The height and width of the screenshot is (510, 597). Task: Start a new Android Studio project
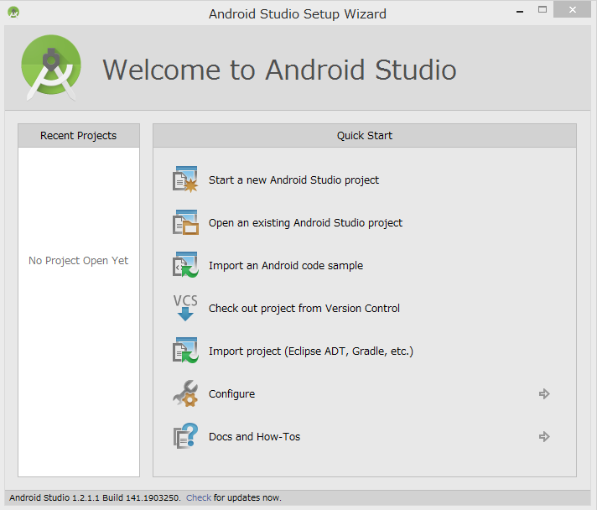(293, 180)
